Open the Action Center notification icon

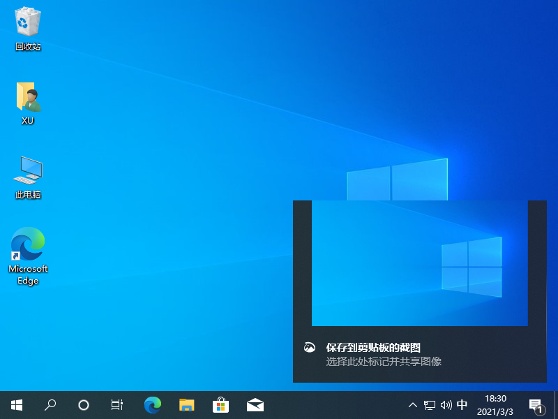tap(536, 405)
